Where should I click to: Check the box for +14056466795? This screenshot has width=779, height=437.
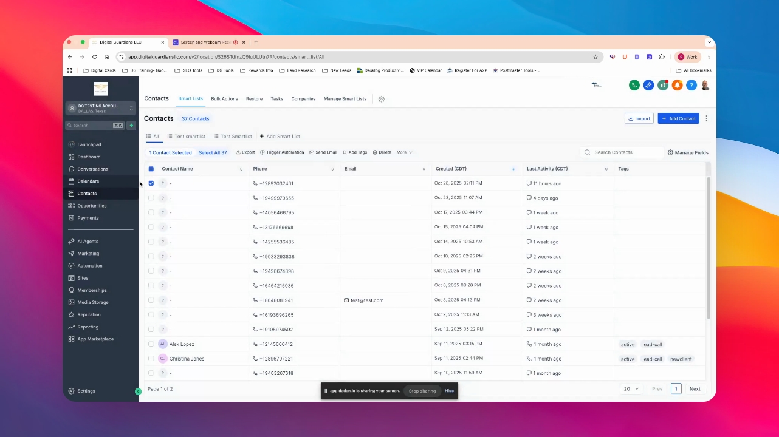(151, 212)
